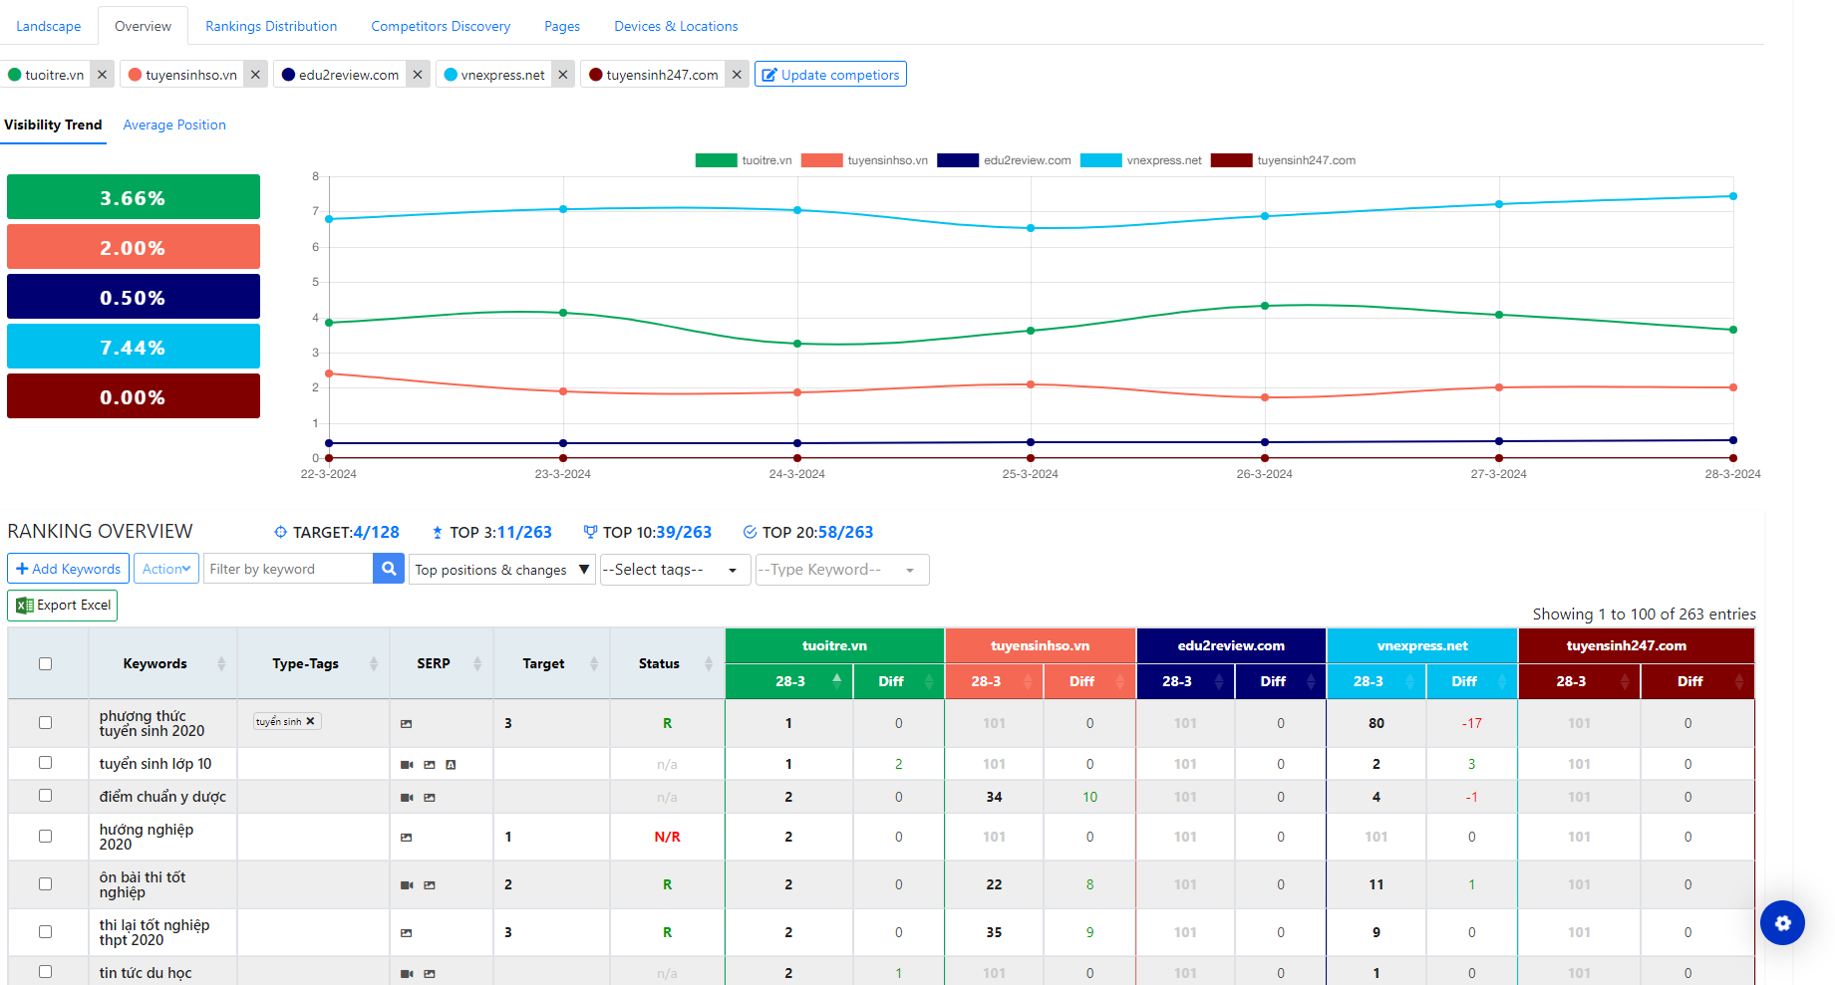The height and width of the screenshot is (985, 1835).
Task: Open the blue settings gear floating button
Action: [x=1782, y=922]
